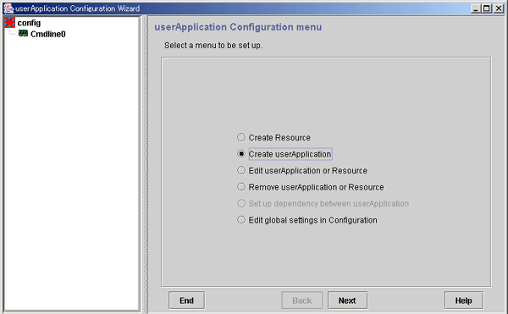
Task: Select the Cmdline0 tree node label
Action: coord(48,34)
